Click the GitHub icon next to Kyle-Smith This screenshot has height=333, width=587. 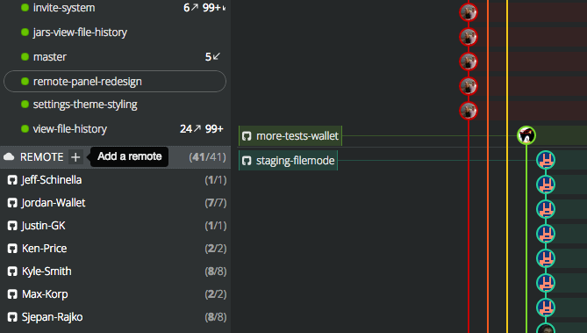click(12, 271)
